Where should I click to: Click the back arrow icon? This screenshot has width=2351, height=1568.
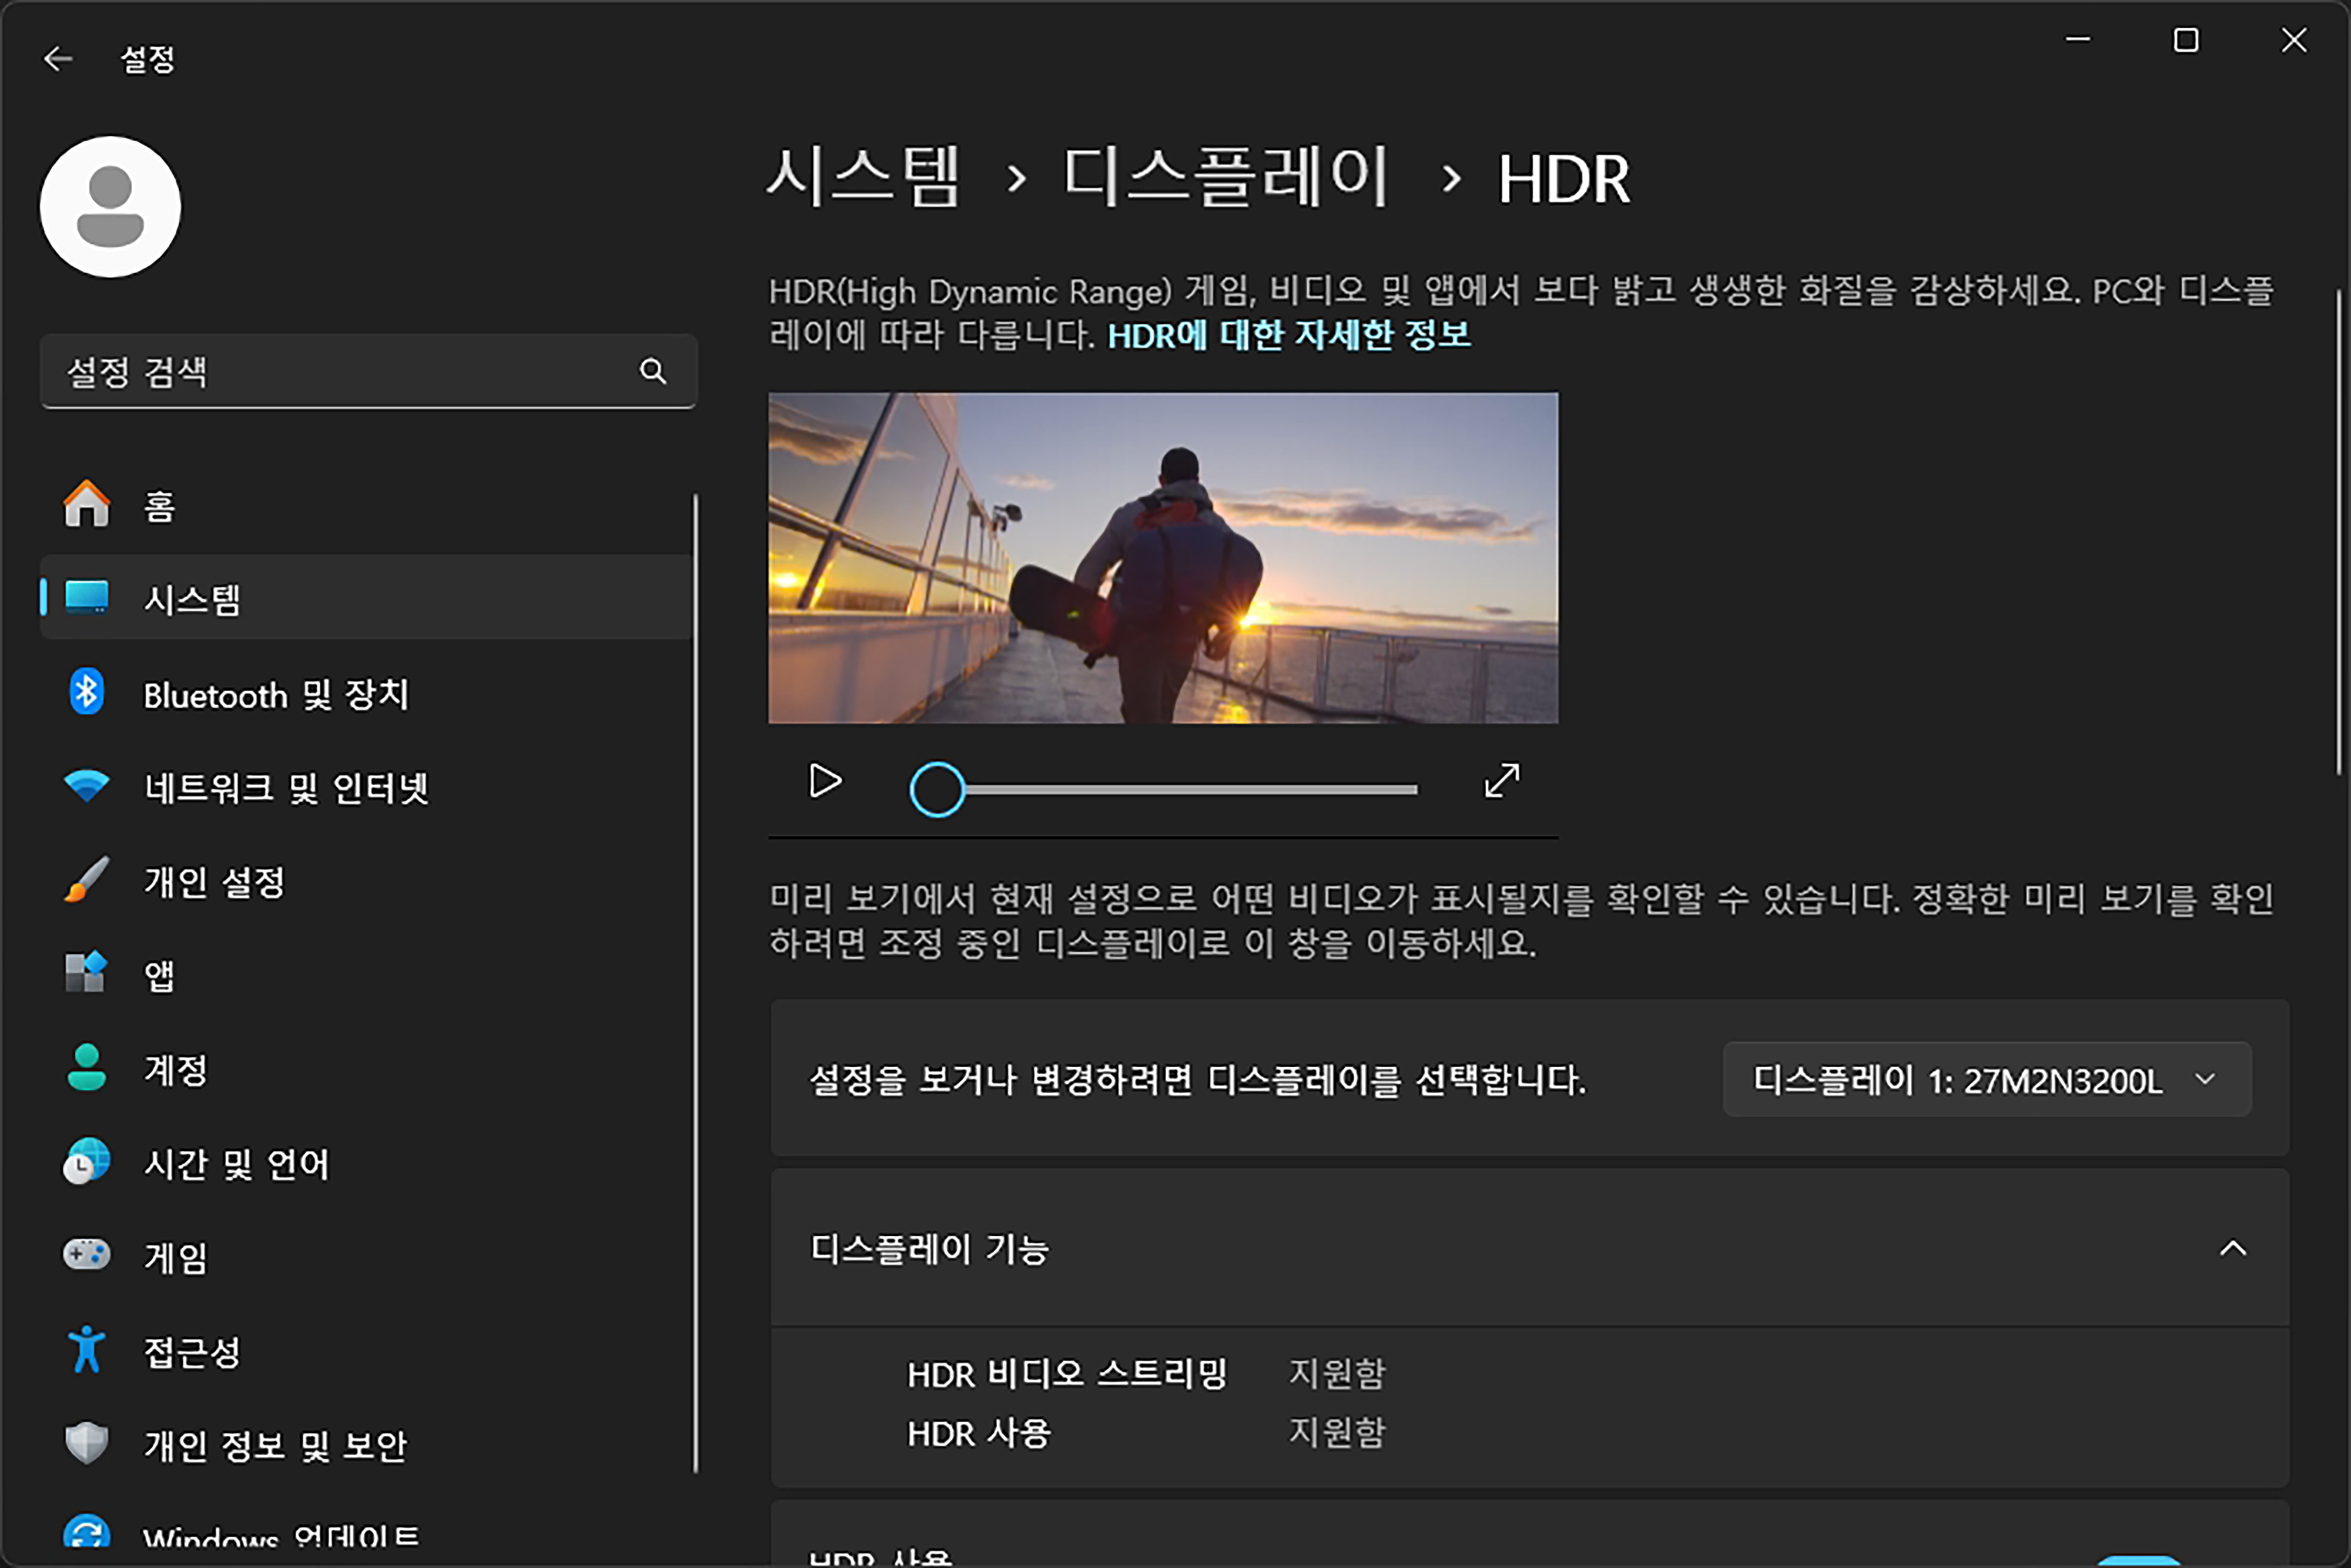tap(58, 59)
